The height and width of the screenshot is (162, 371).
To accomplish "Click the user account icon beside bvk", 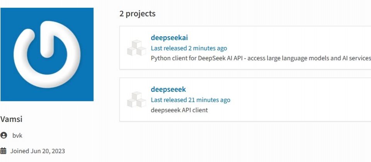I will [3, 135].
